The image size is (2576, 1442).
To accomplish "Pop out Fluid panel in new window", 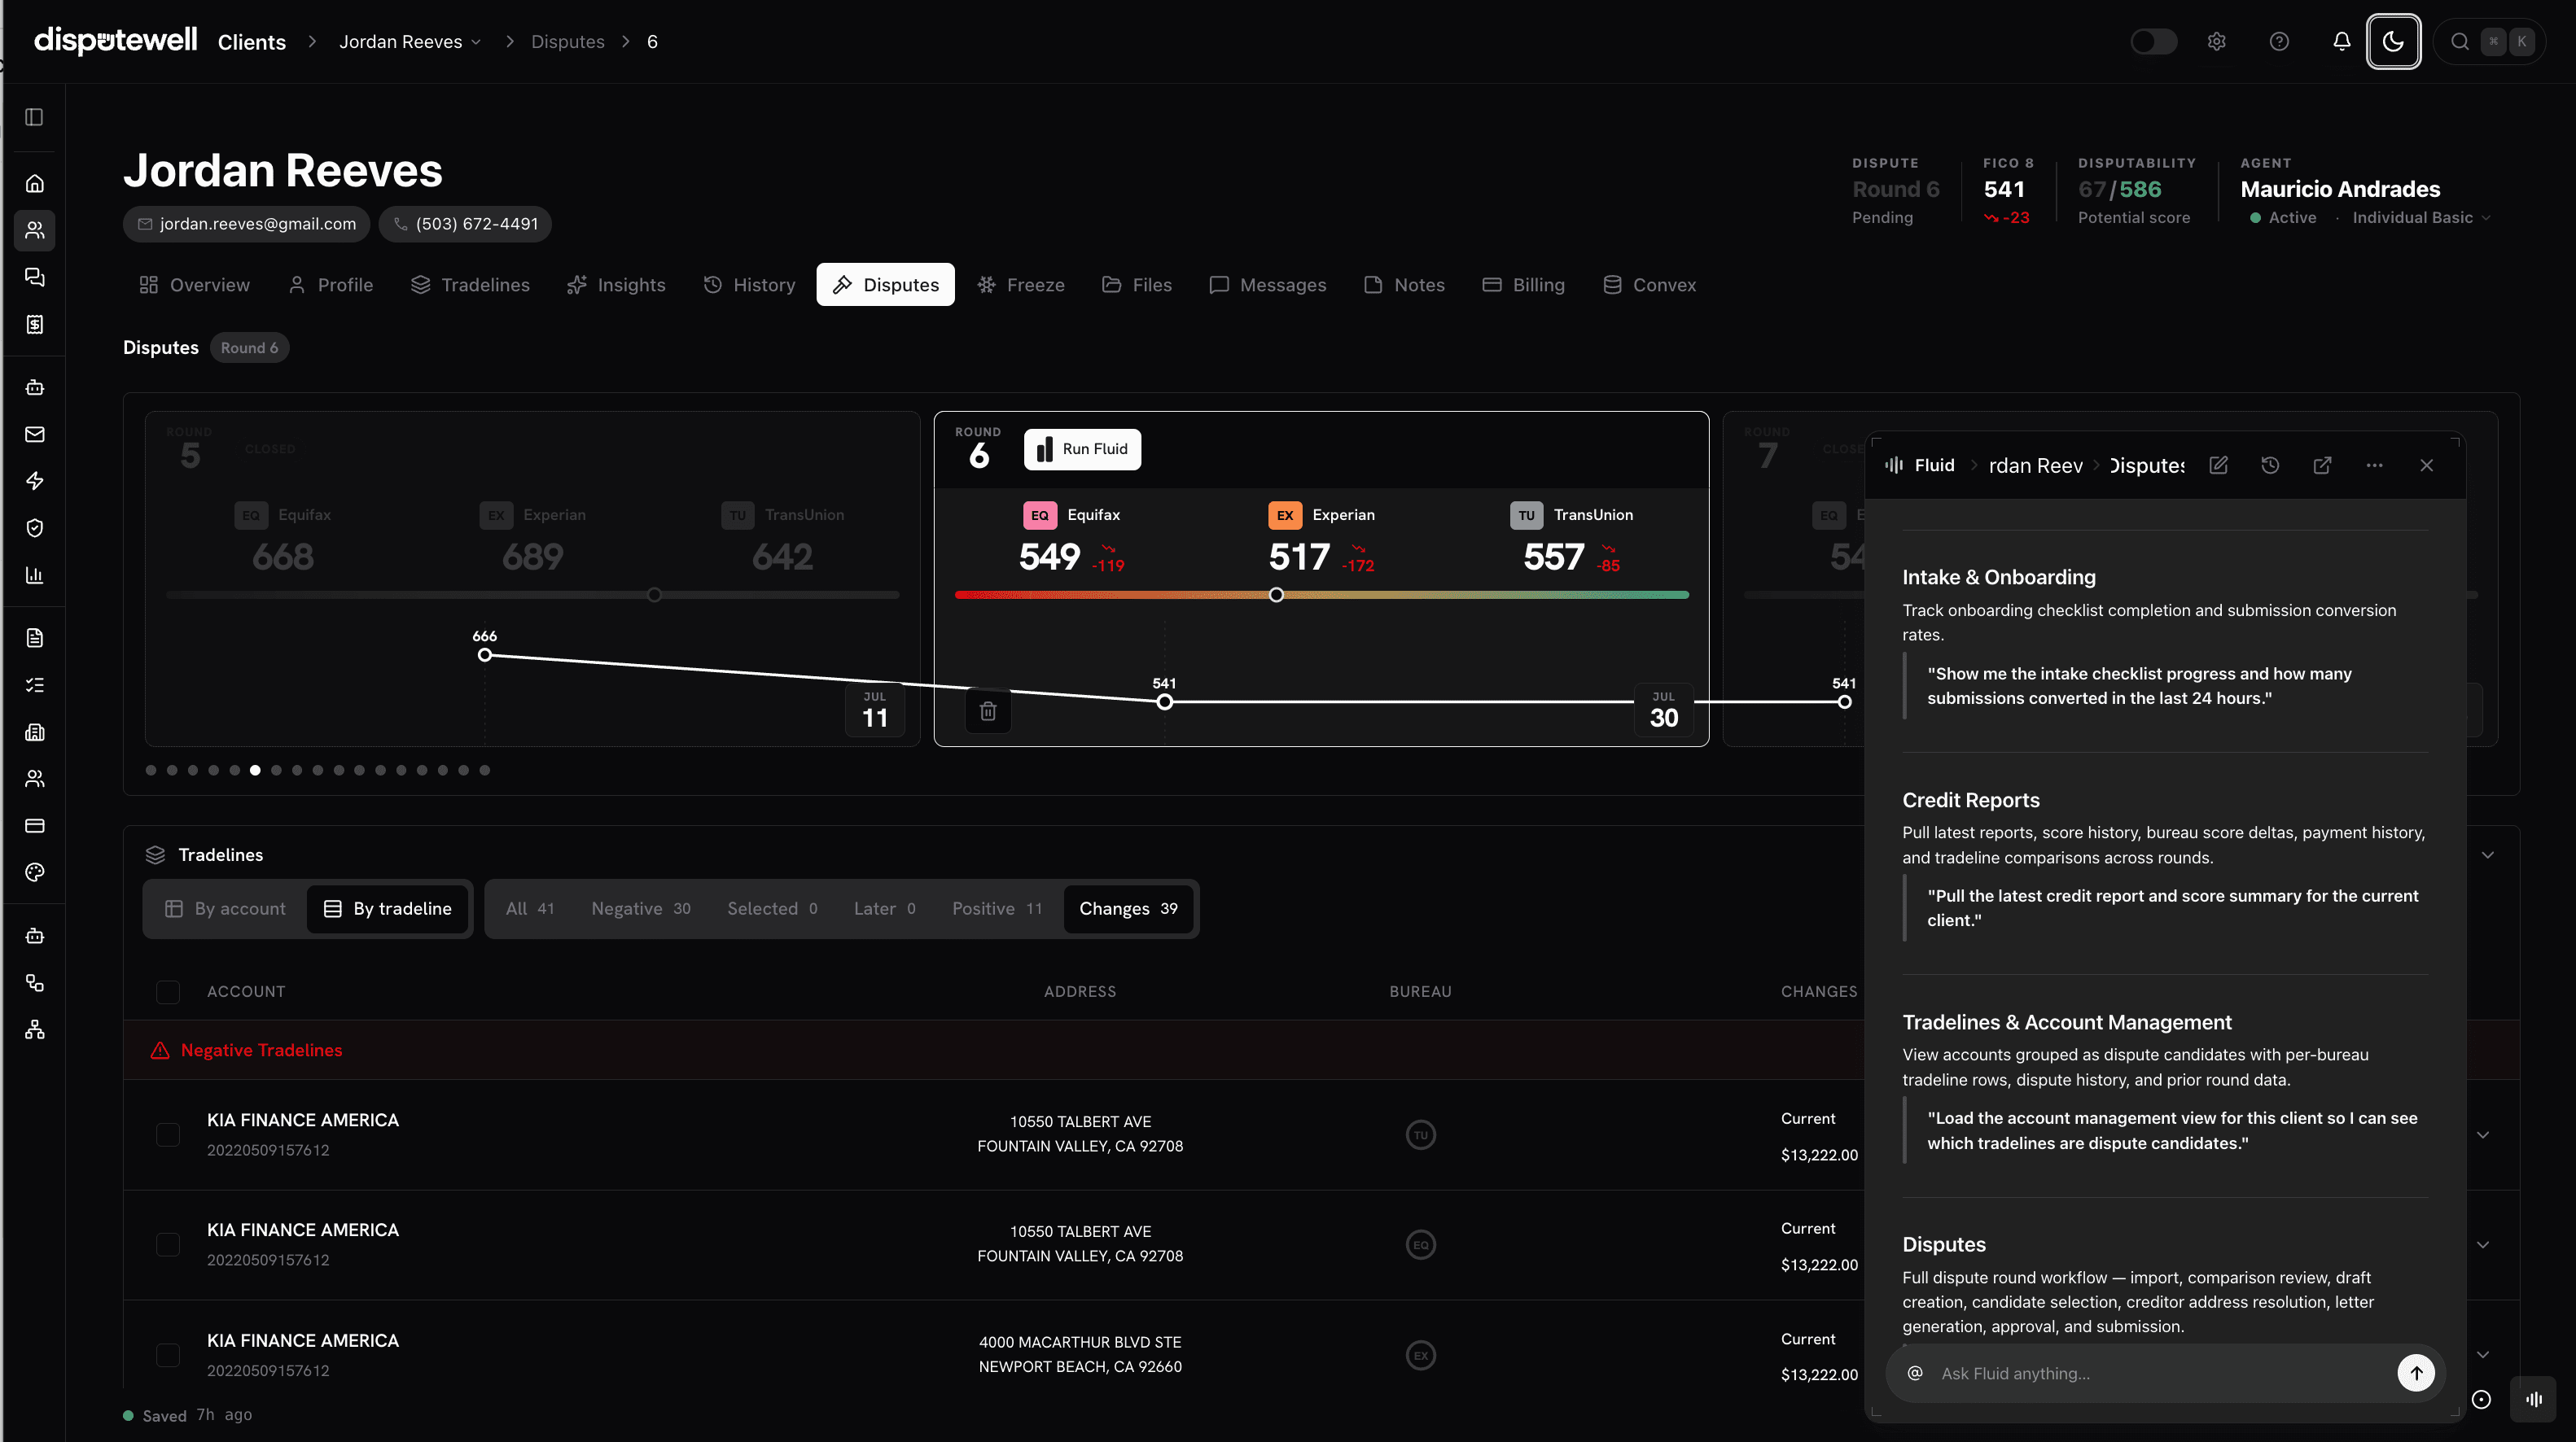I will [2322, 465].
